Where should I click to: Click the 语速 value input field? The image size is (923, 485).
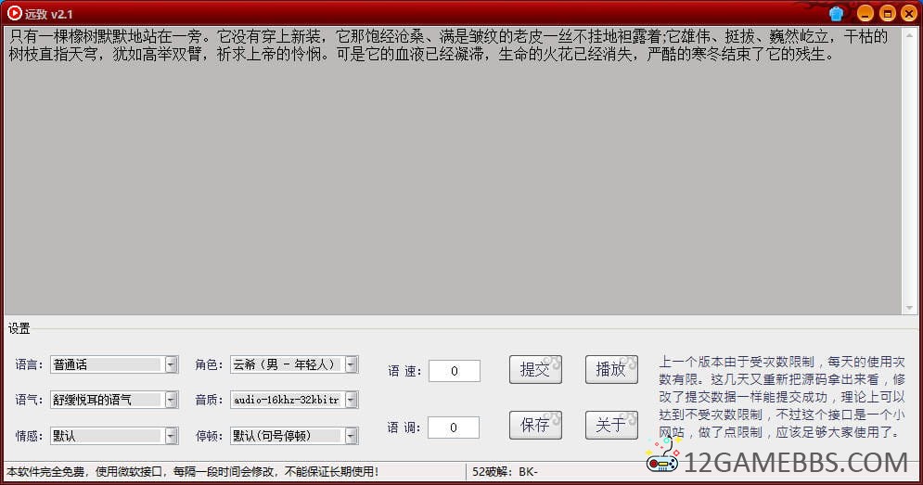point(454,371)
